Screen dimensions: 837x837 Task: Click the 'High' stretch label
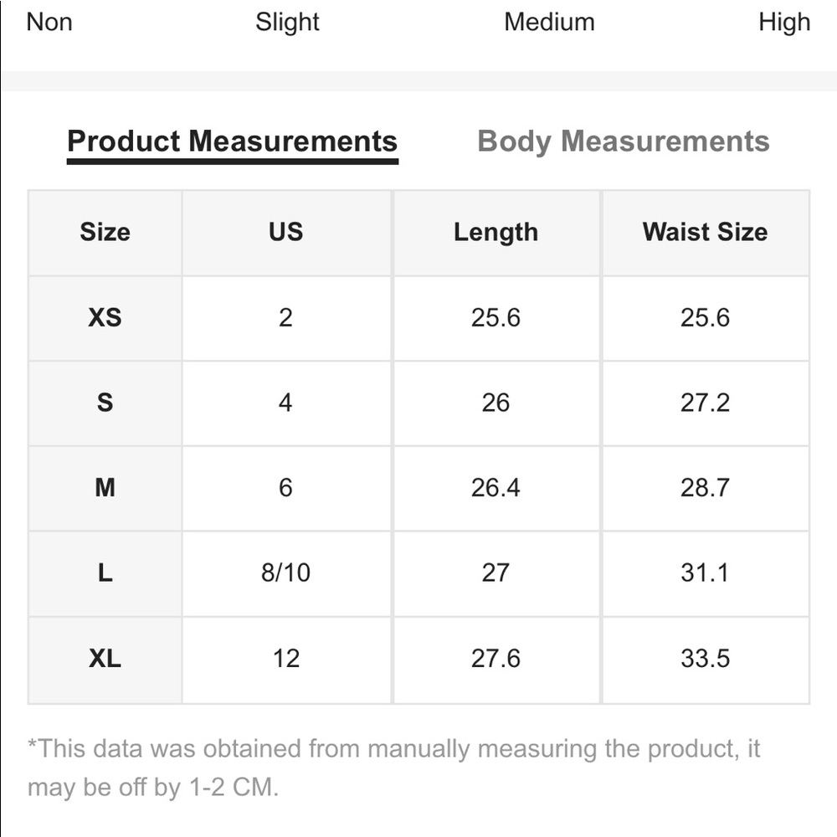(x=783, y=22)
